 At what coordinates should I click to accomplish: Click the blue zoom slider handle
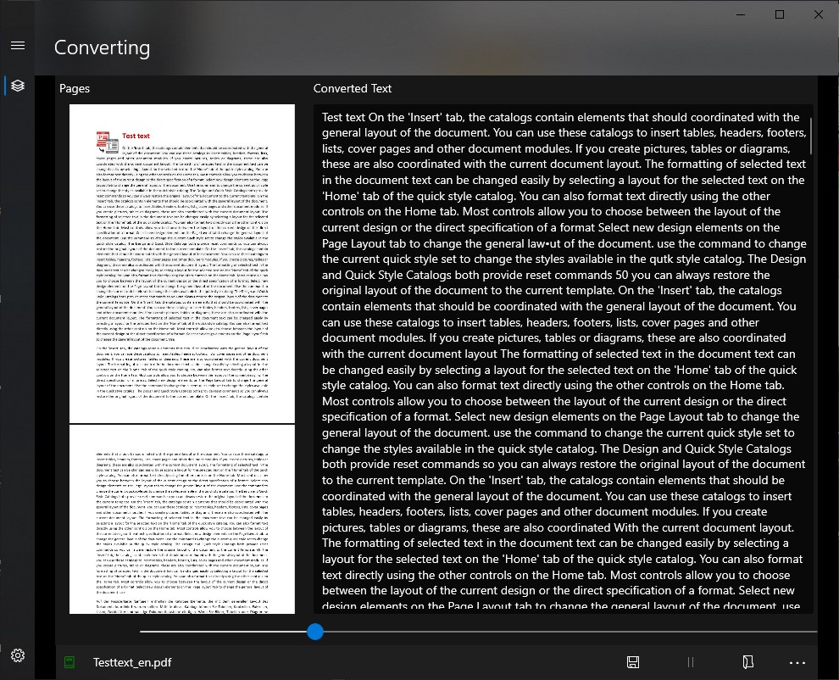[315, 632]
